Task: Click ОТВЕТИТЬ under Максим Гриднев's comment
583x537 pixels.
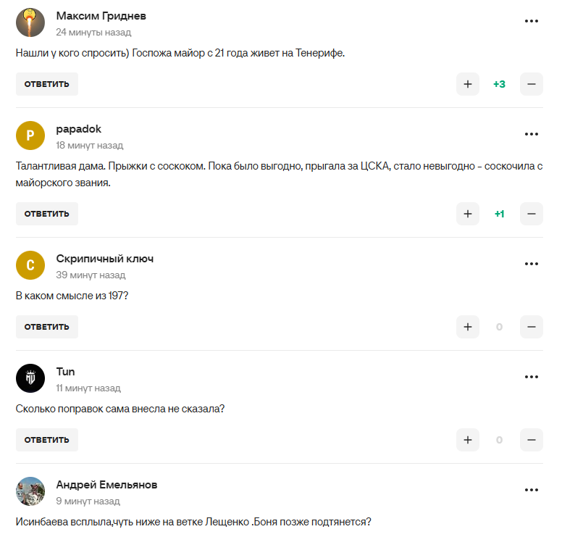Action: (x=46, y=84)
